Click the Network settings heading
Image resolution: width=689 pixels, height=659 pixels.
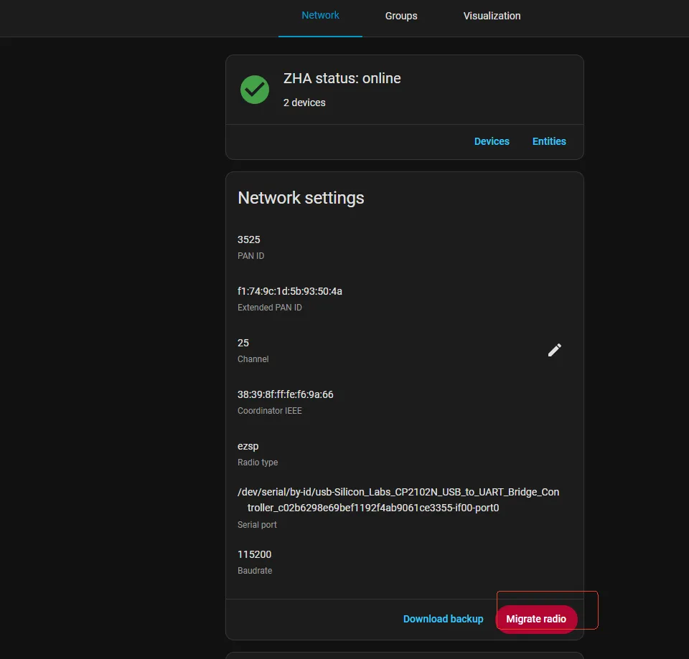click(x=301, y=198)
